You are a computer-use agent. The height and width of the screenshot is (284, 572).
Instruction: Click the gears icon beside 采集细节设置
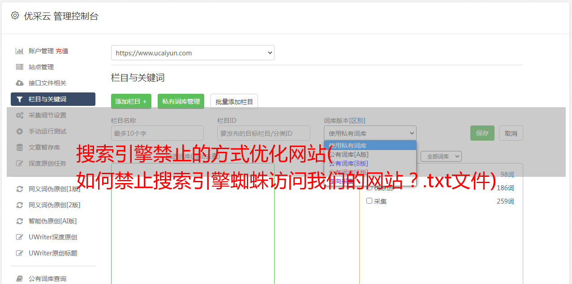[19, 115]
